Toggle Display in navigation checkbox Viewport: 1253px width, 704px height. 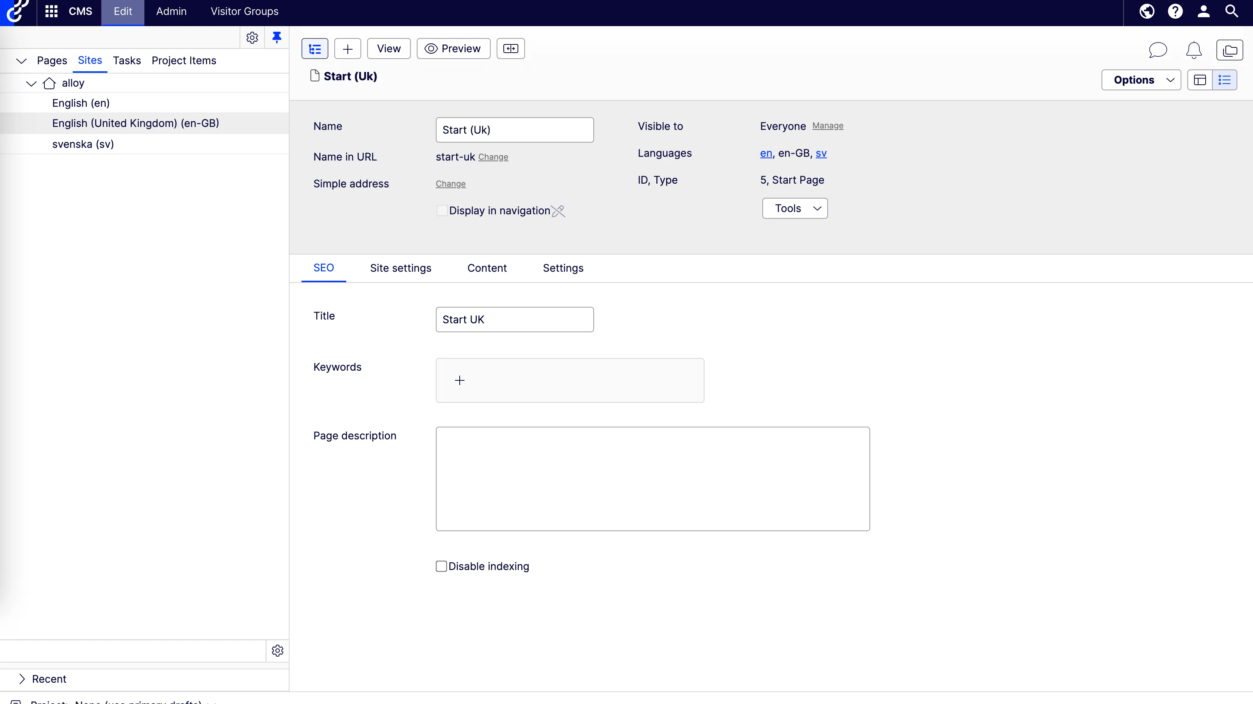point(442,211)
